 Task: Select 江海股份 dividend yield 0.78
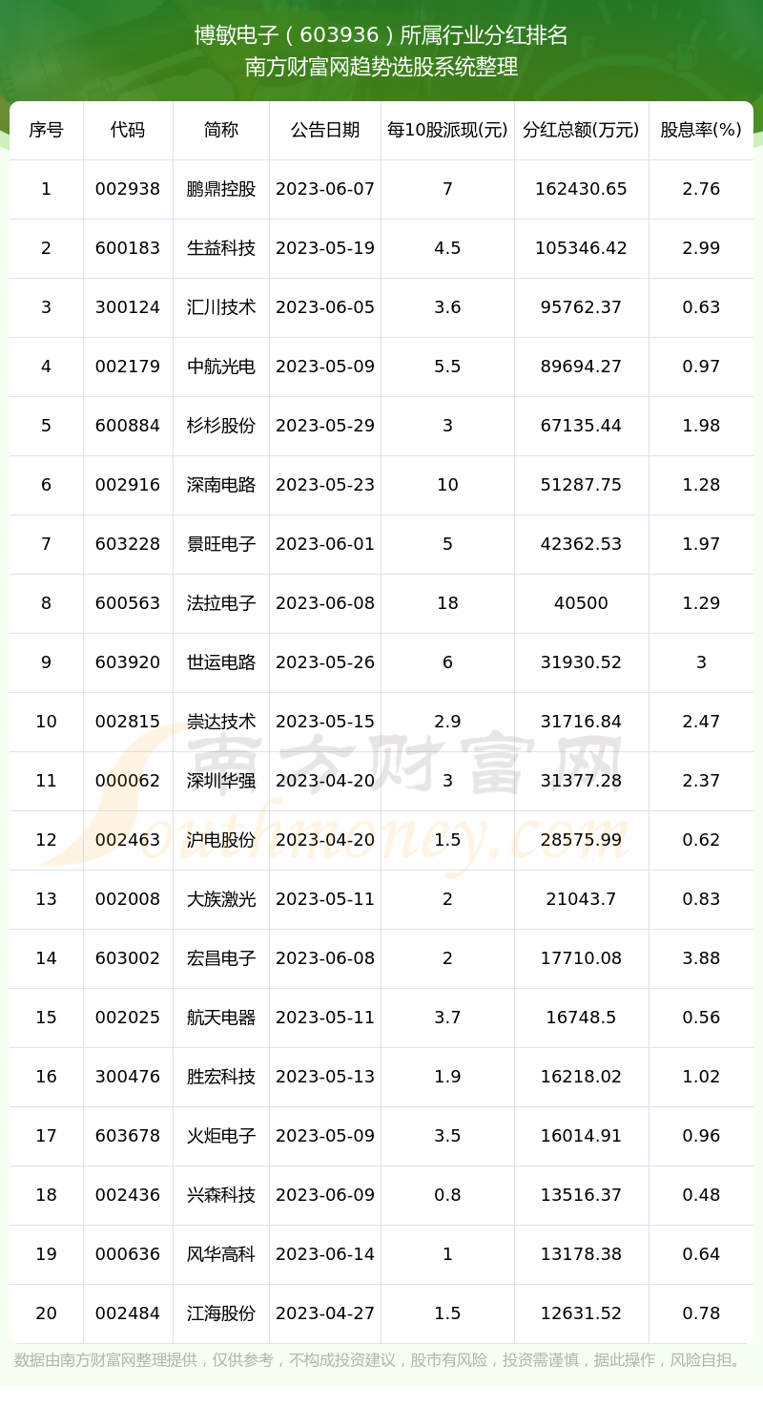701,1313
